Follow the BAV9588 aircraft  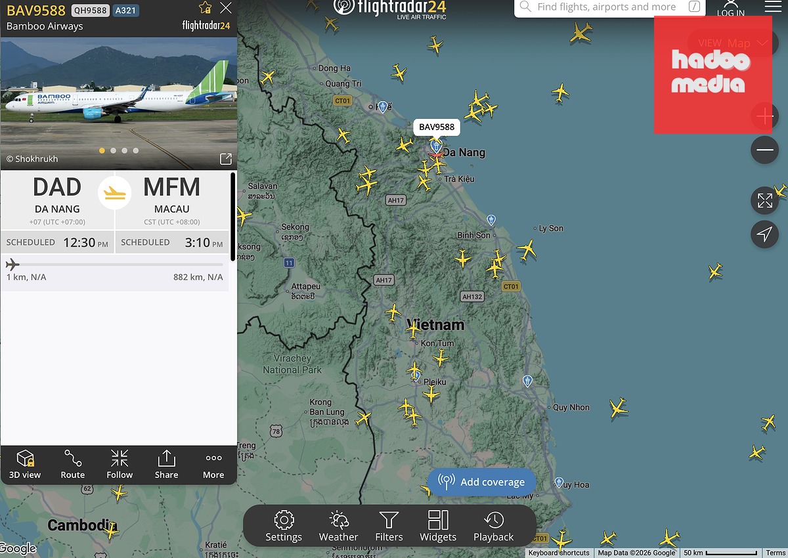coord(120,464)
